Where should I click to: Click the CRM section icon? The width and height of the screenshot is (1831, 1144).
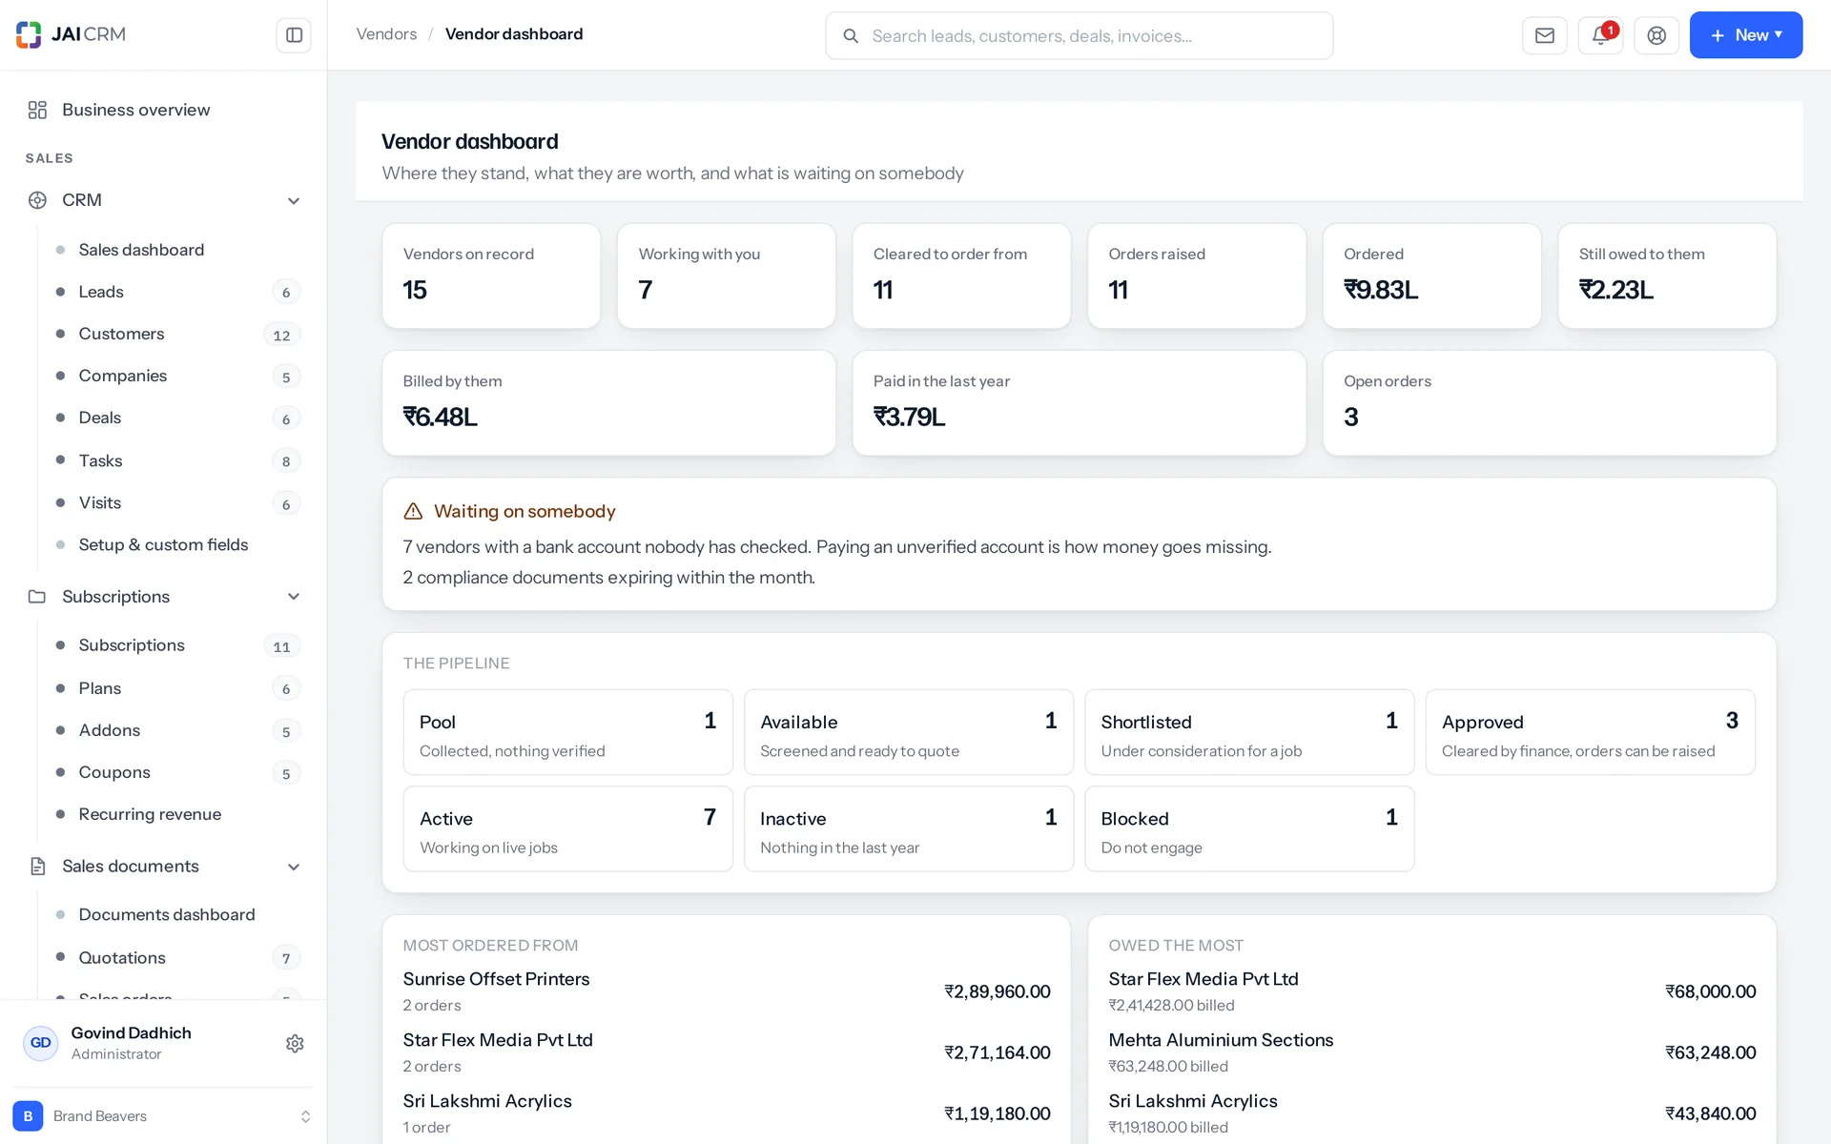tap(37, 200)
